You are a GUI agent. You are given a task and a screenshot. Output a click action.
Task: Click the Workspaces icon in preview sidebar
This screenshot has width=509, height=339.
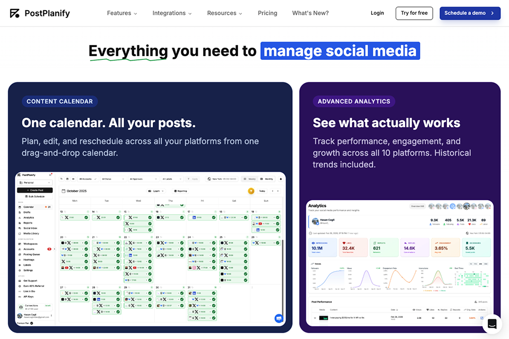pos(20,244)
